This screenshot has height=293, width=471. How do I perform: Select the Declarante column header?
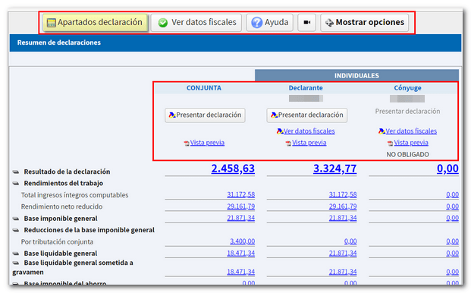pyautogui.click(x=306, y=88)
